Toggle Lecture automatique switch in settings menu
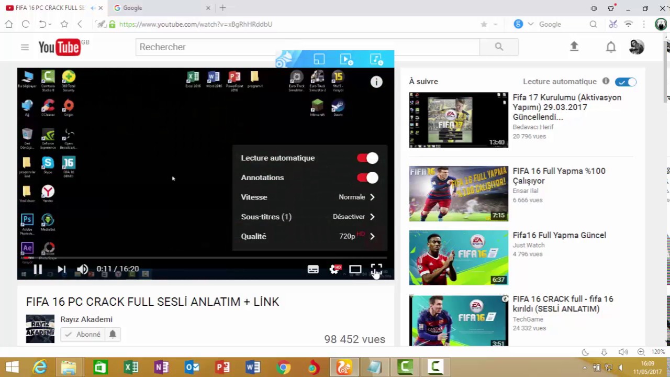 (367, 158)
